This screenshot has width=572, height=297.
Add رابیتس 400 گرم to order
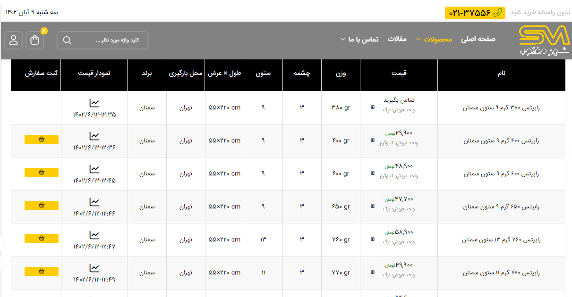click(42, 140)
